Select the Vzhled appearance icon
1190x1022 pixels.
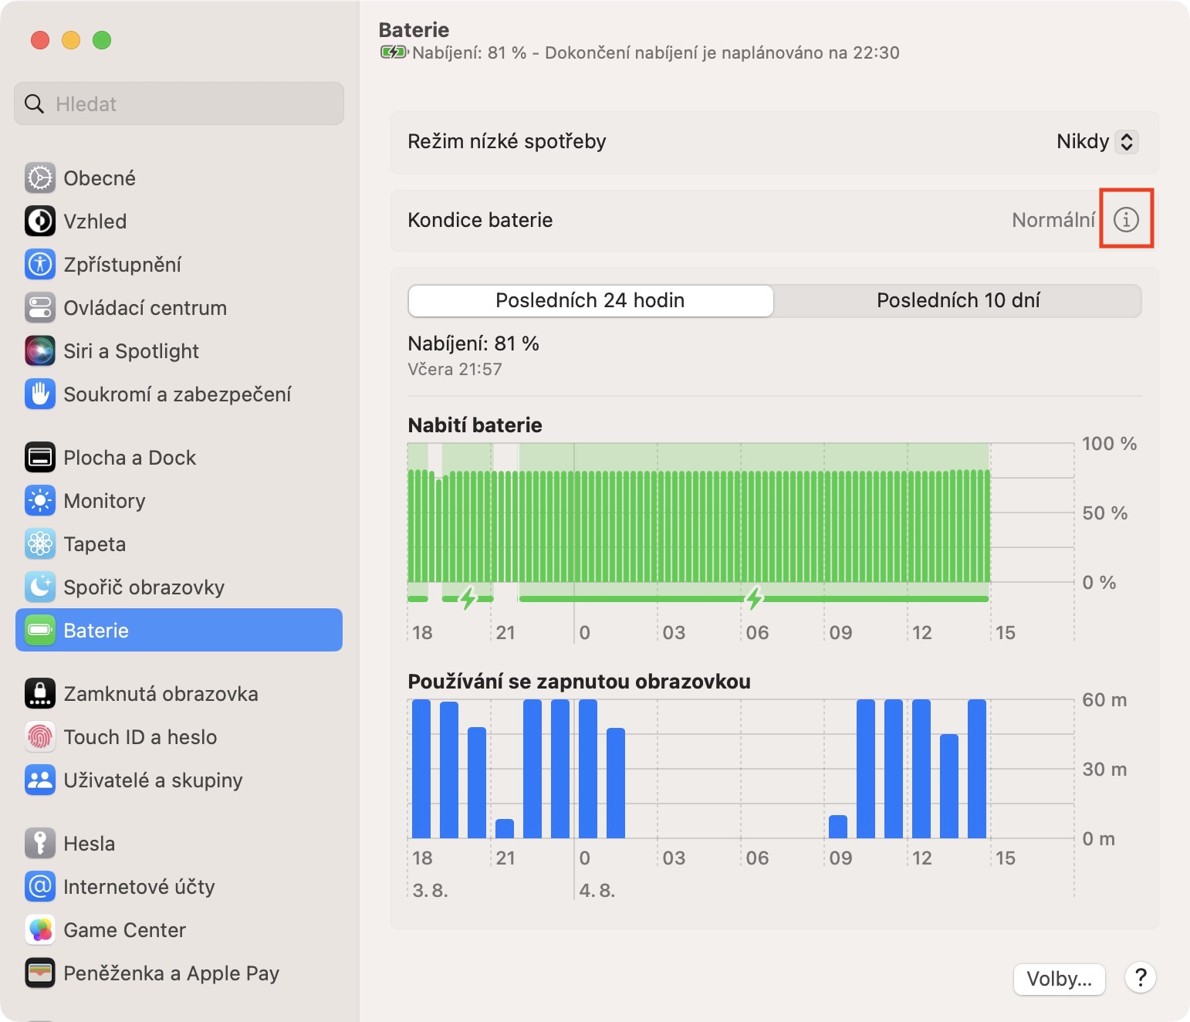coord(40,222)
